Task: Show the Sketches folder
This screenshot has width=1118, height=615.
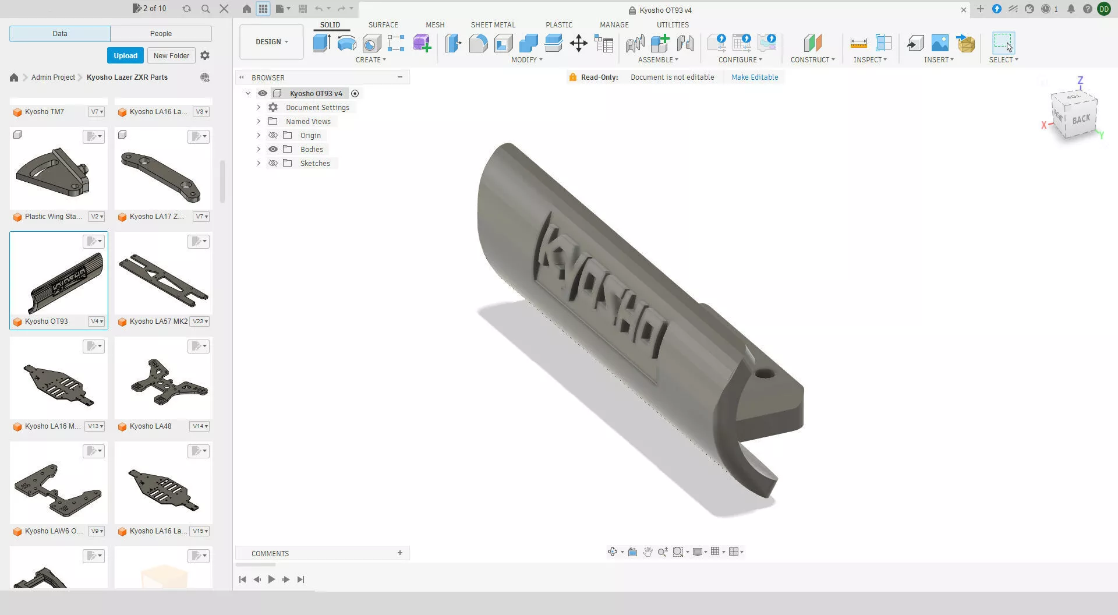Action: [x=273, y=163]
